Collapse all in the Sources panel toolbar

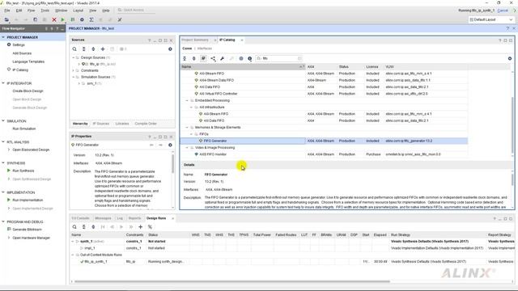click(84, 49)
